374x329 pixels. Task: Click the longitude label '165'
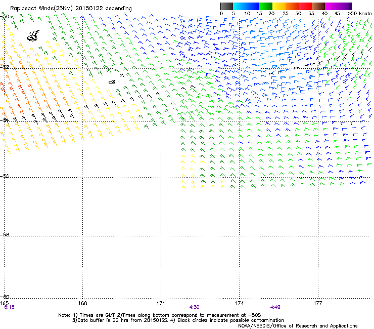pyautogui.click(x=4, y=303)
